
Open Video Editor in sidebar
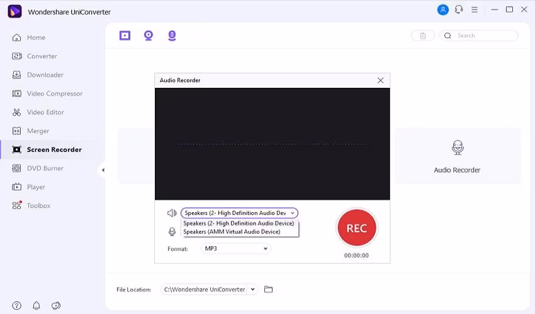pyautogui.click(x=45, y=112)
